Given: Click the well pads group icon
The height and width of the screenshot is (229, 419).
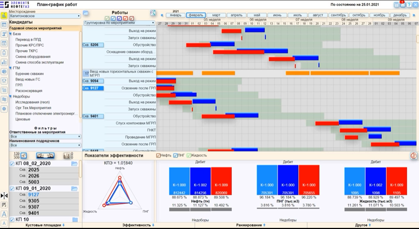Looking at the screenshot, I should click(45, 156).
